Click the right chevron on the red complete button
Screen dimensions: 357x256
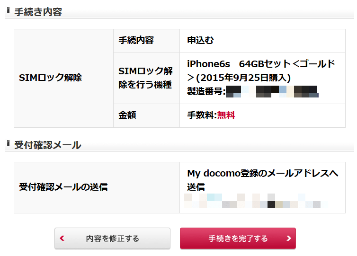(288, 238)
